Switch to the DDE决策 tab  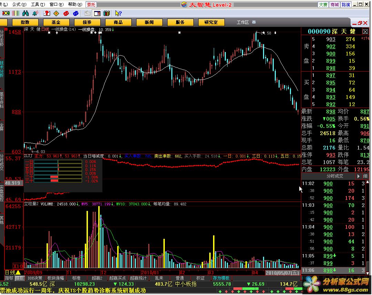35,278
